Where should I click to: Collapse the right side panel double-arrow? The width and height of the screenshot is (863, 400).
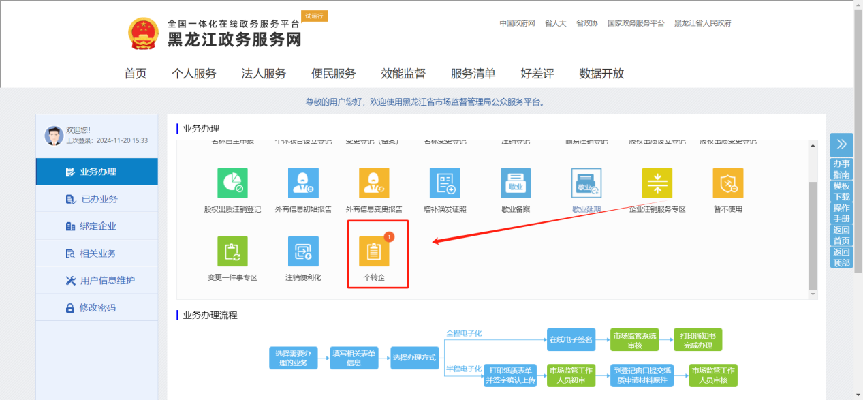coord(841,144)
